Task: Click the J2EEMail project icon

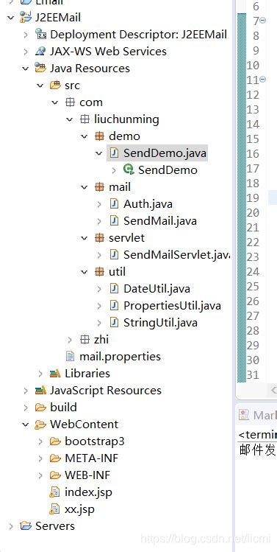Action: tap(26, 17)
